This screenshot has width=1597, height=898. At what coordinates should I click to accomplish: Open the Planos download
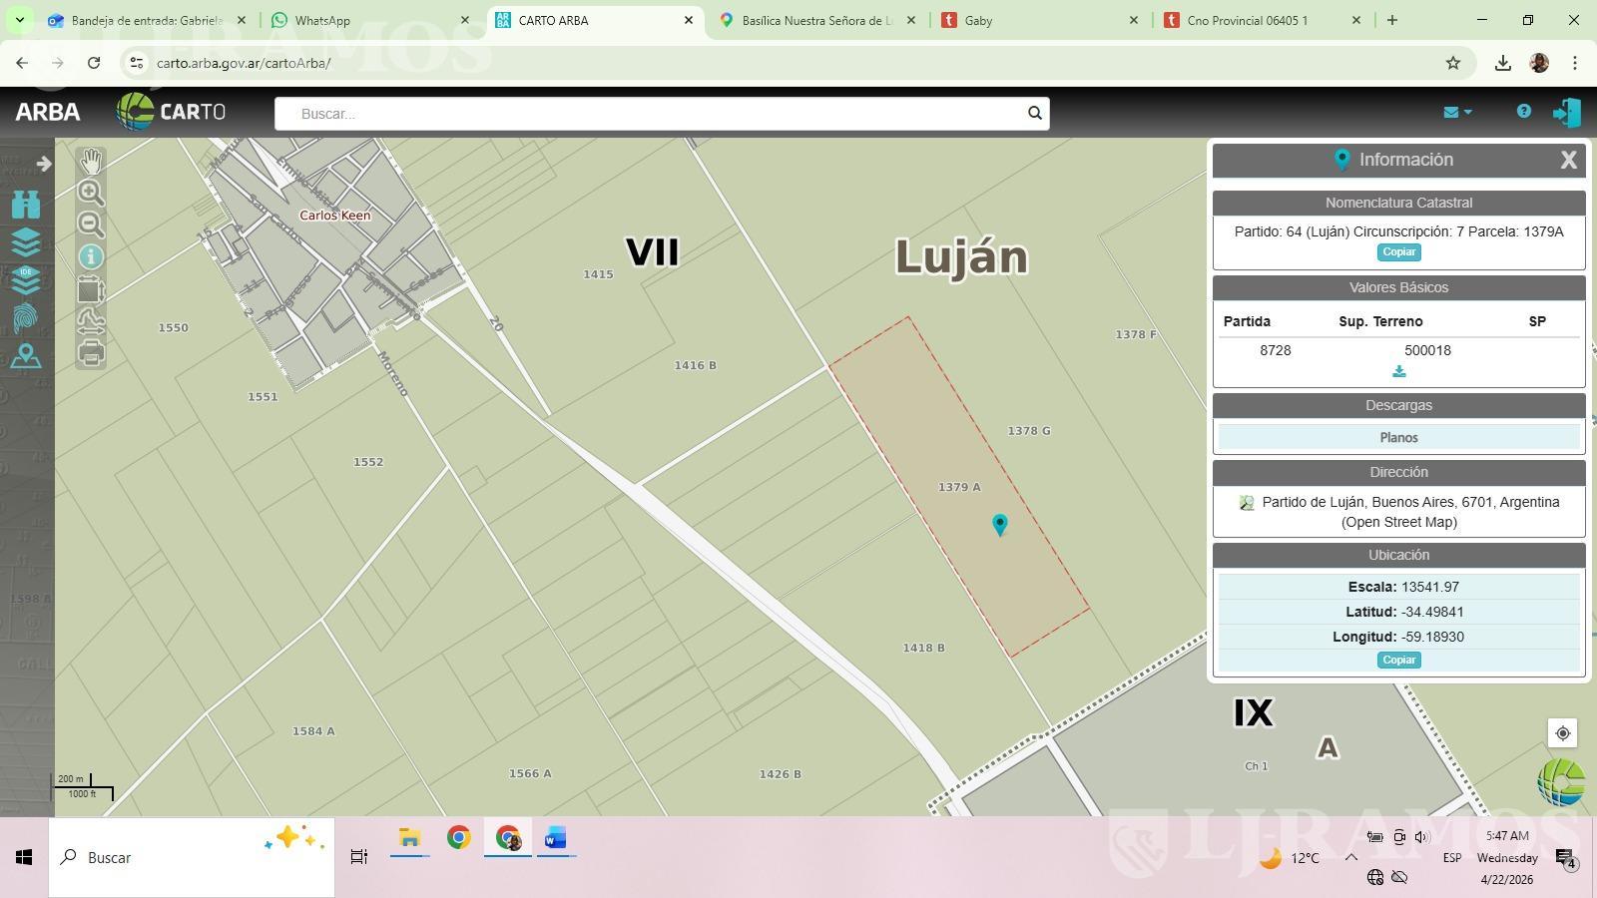(x=1398, y=437)
